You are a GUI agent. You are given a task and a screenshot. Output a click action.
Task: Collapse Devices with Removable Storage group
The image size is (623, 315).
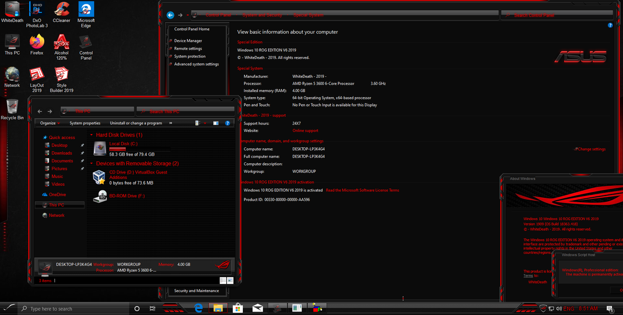(x=92, y=164)
